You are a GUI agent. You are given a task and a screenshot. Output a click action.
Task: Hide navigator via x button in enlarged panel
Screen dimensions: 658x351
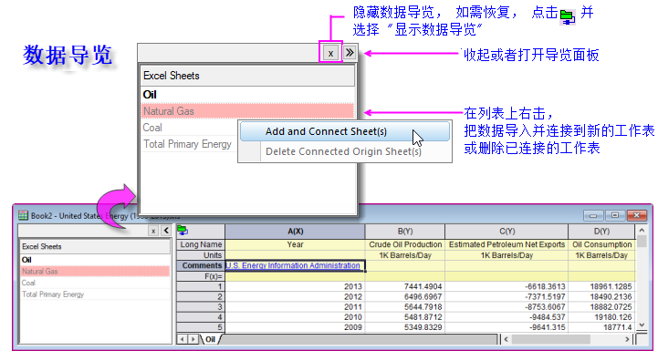[x=330, y=53]
